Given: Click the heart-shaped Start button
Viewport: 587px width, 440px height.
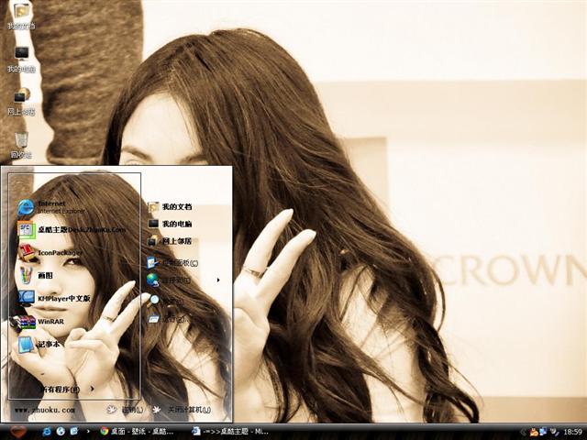Looking at the screenshot, I should click(x=18, y=432).
